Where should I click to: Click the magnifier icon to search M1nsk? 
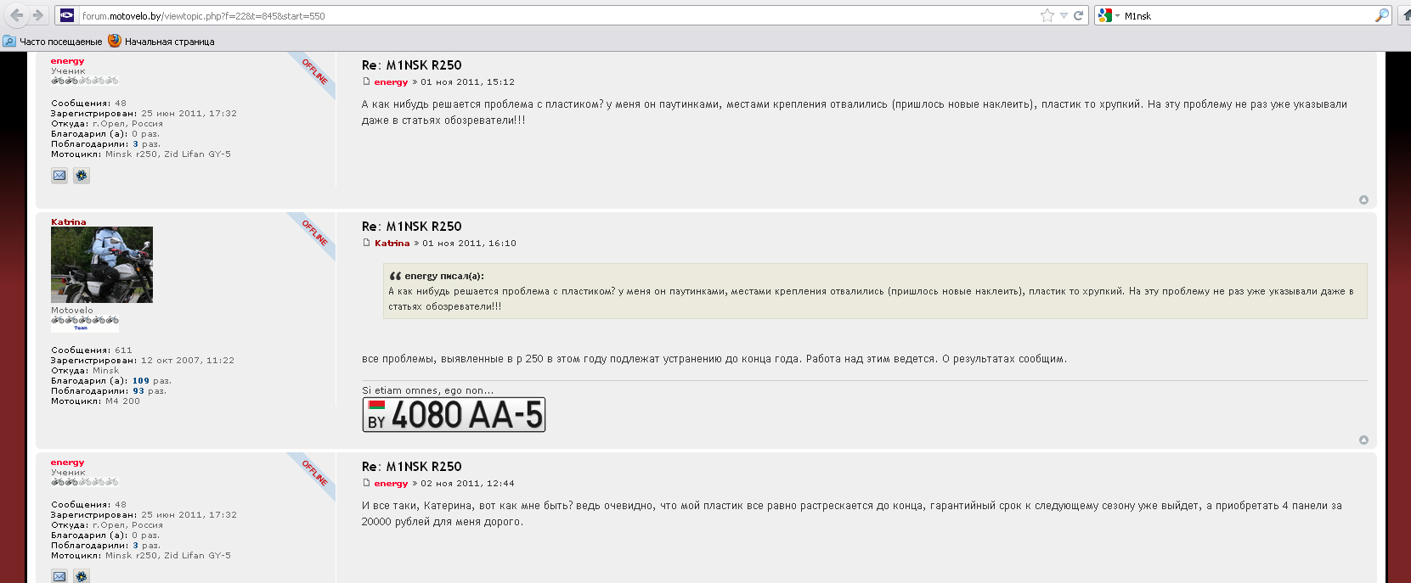tap(1382, 15)
